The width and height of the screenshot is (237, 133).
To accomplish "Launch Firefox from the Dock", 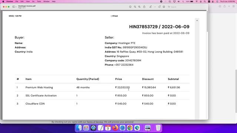I will click(x=115, y=128).
